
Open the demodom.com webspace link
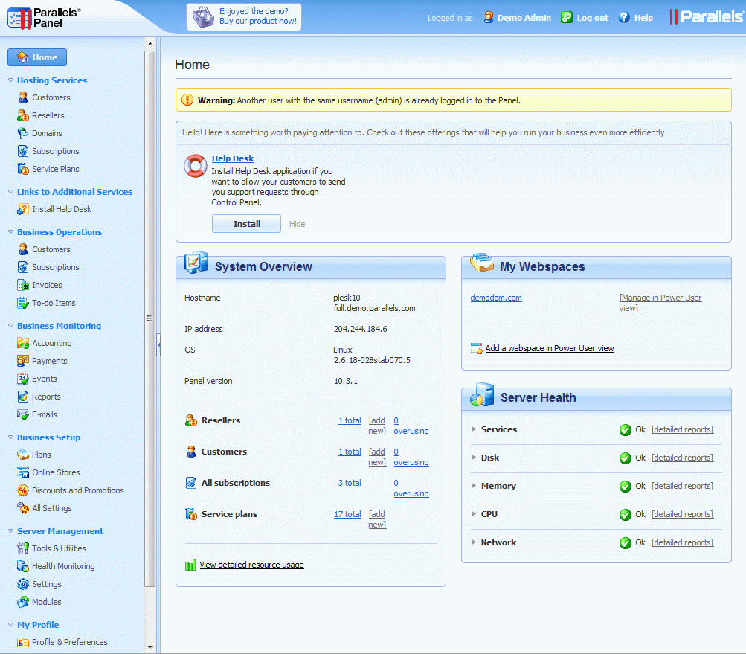pyautogui.click(x=496, y=298)
